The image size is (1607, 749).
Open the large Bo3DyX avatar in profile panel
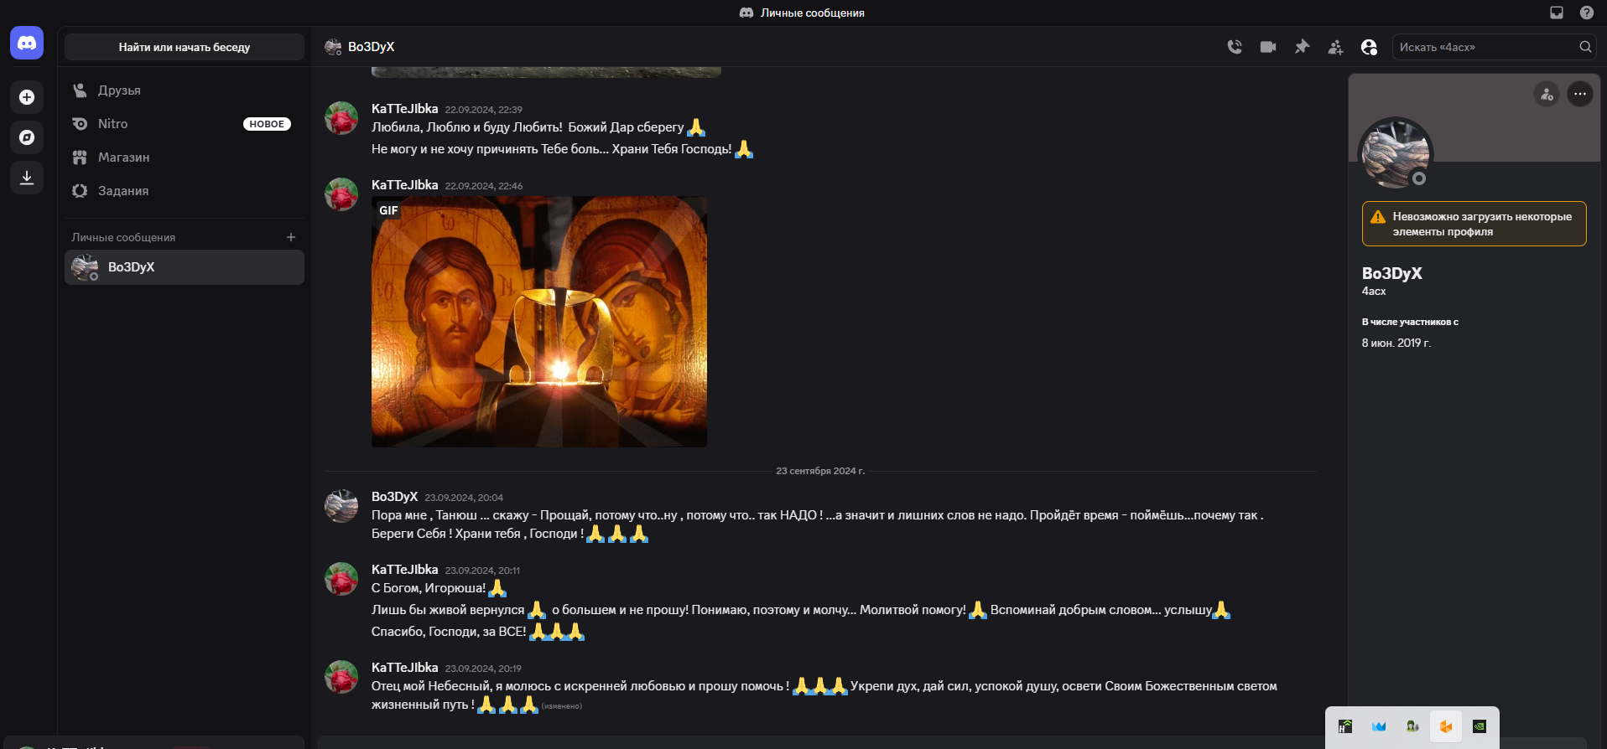(x=1396, y=154)
